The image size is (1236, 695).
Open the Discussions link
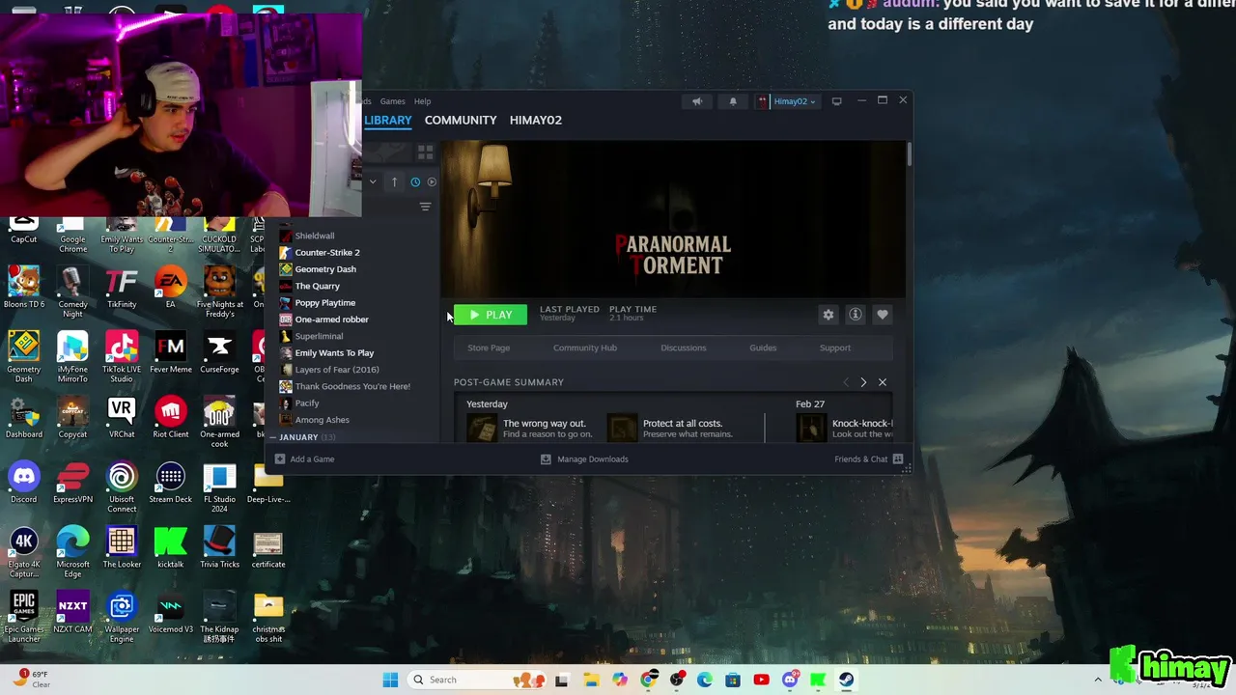pyautogui.click(x=684, y=347)
